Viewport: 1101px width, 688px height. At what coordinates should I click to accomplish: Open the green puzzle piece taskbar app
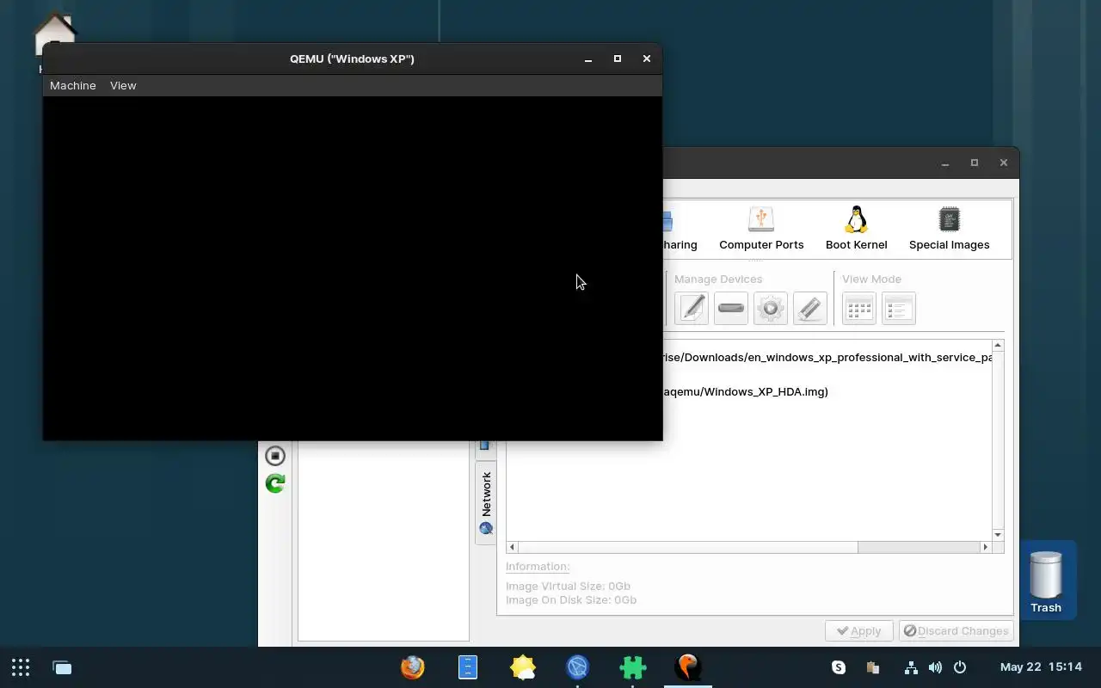(x=633, y=667)
